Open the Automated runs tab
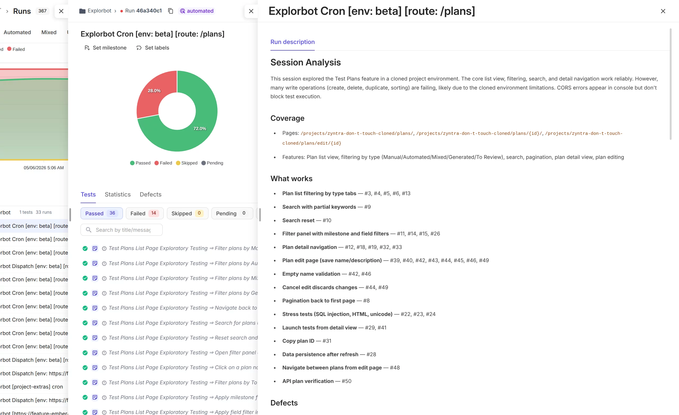679x415 pixels. pos(17,32)
